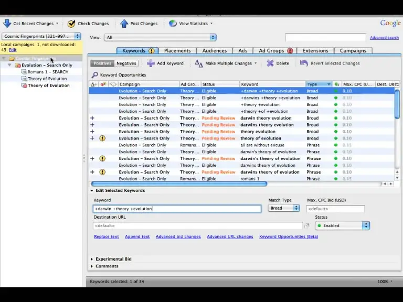Switch to the Keywords tab

click(136, 51)
